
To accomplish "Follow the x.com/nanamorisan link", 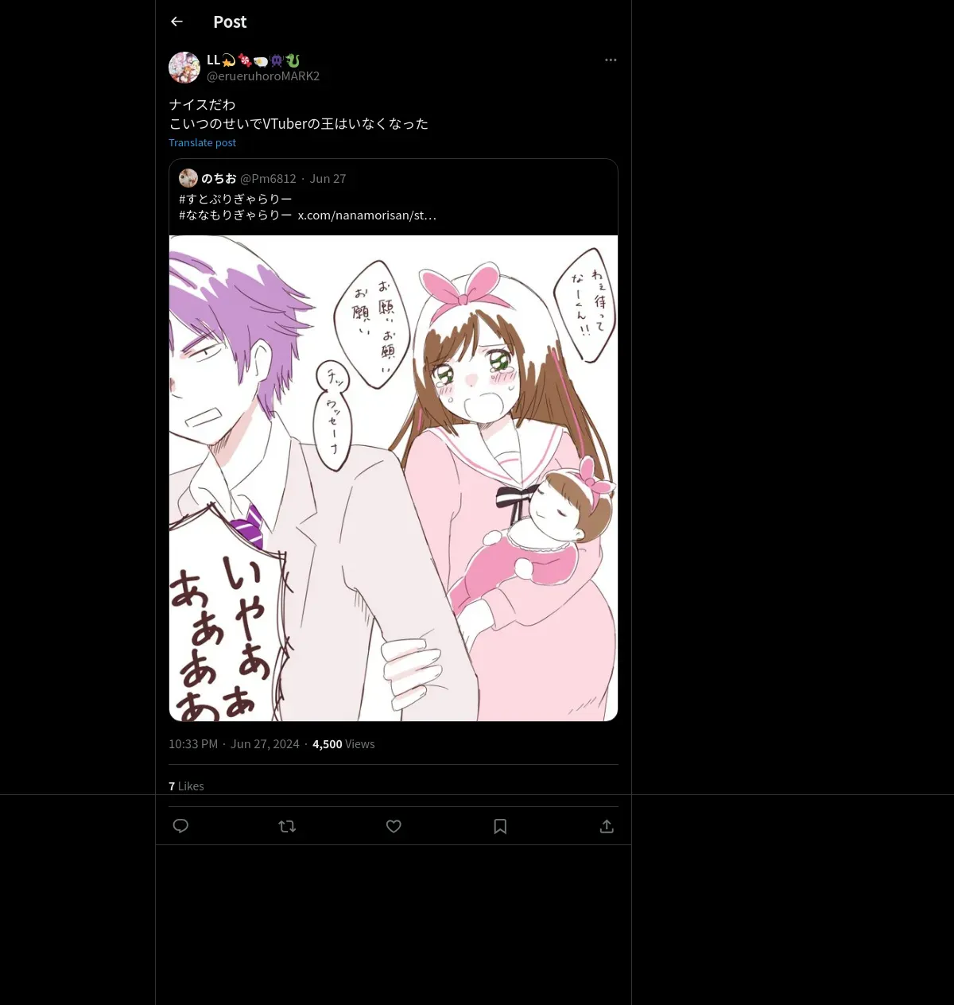I will click(366, 215).
